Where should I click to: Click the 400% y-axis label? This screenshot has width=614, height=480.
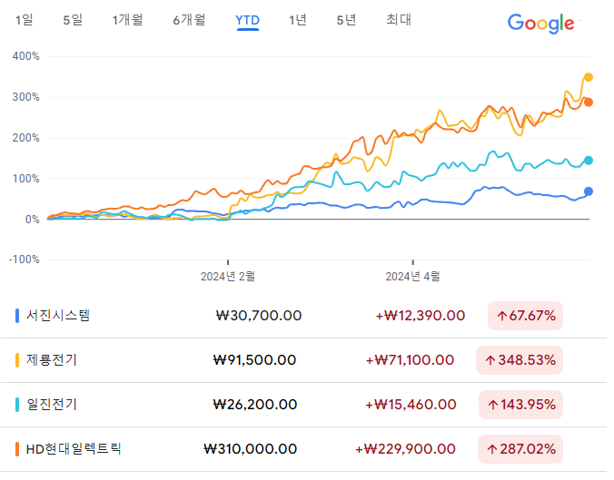point(25,56)
